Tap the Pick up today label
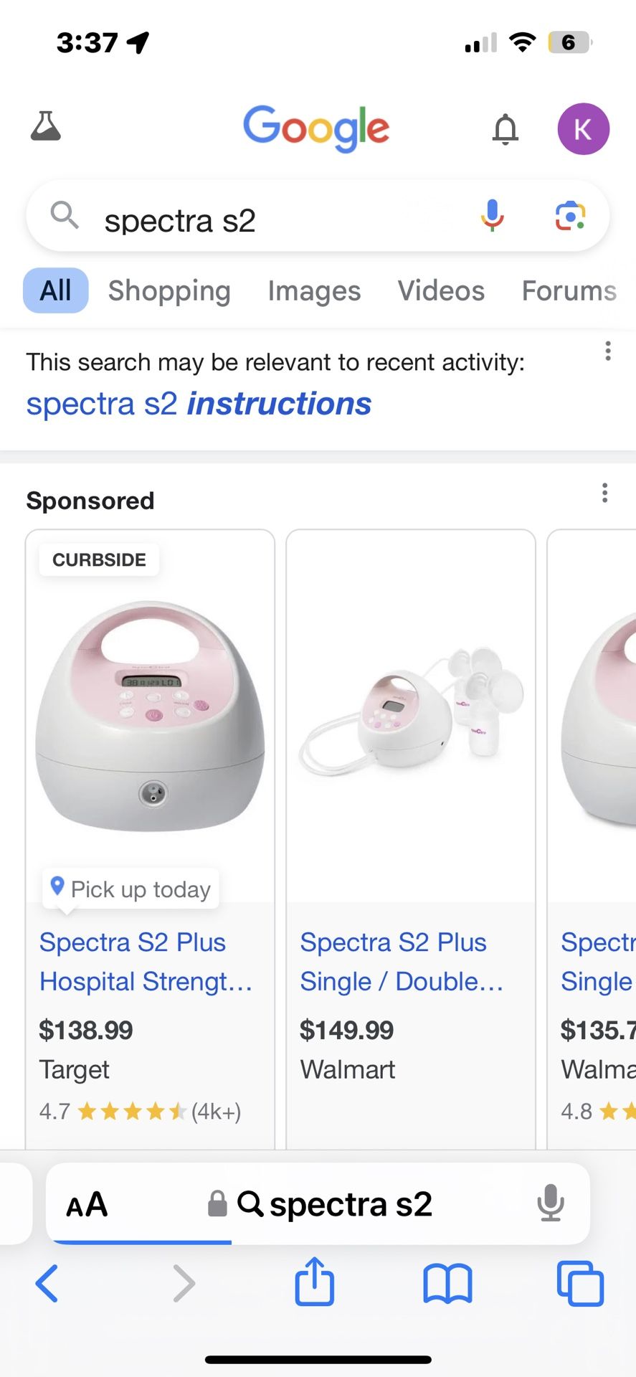 click(129, 889)
